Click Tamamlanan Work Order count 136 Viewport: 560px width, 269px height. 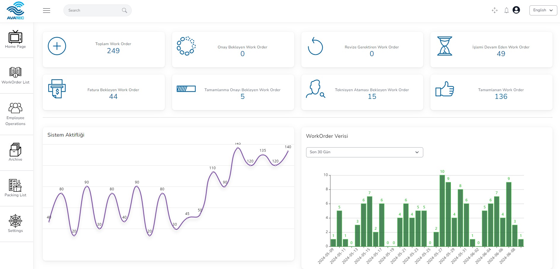(x=501, y=96)
